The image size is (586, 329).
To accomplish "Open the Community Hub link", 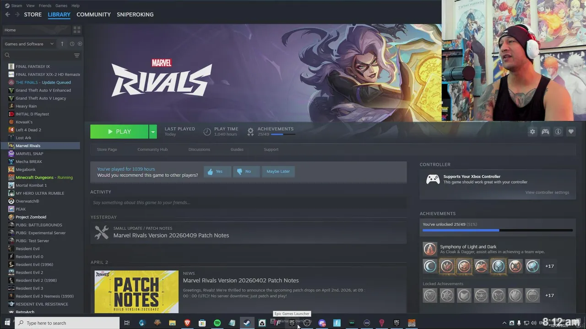I will coord(152,149).
